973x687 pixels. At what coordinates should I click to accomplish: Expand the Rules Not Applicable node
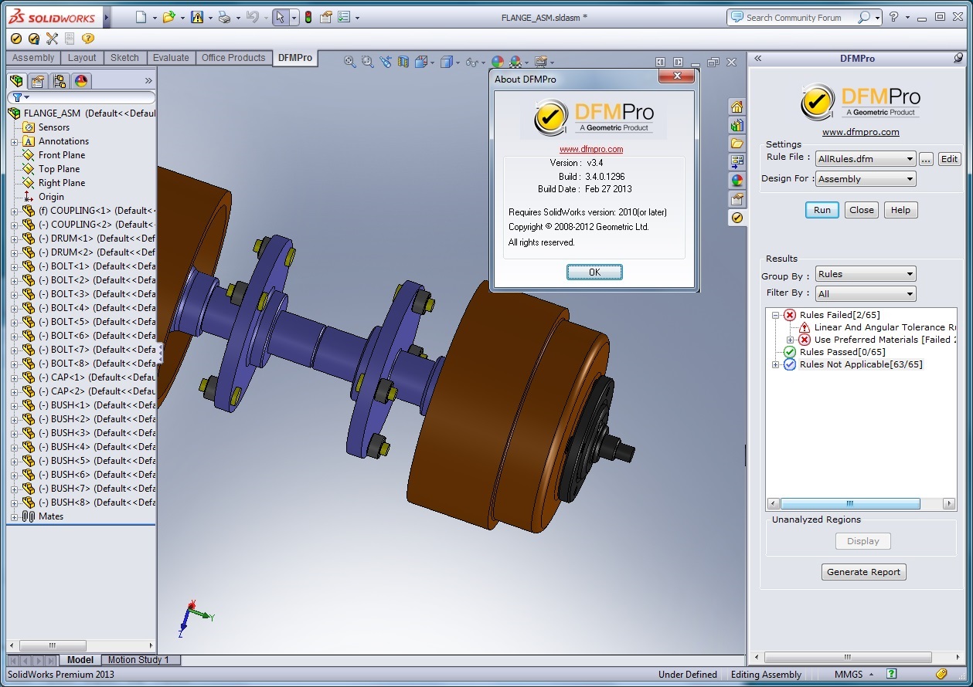(775, 364)
